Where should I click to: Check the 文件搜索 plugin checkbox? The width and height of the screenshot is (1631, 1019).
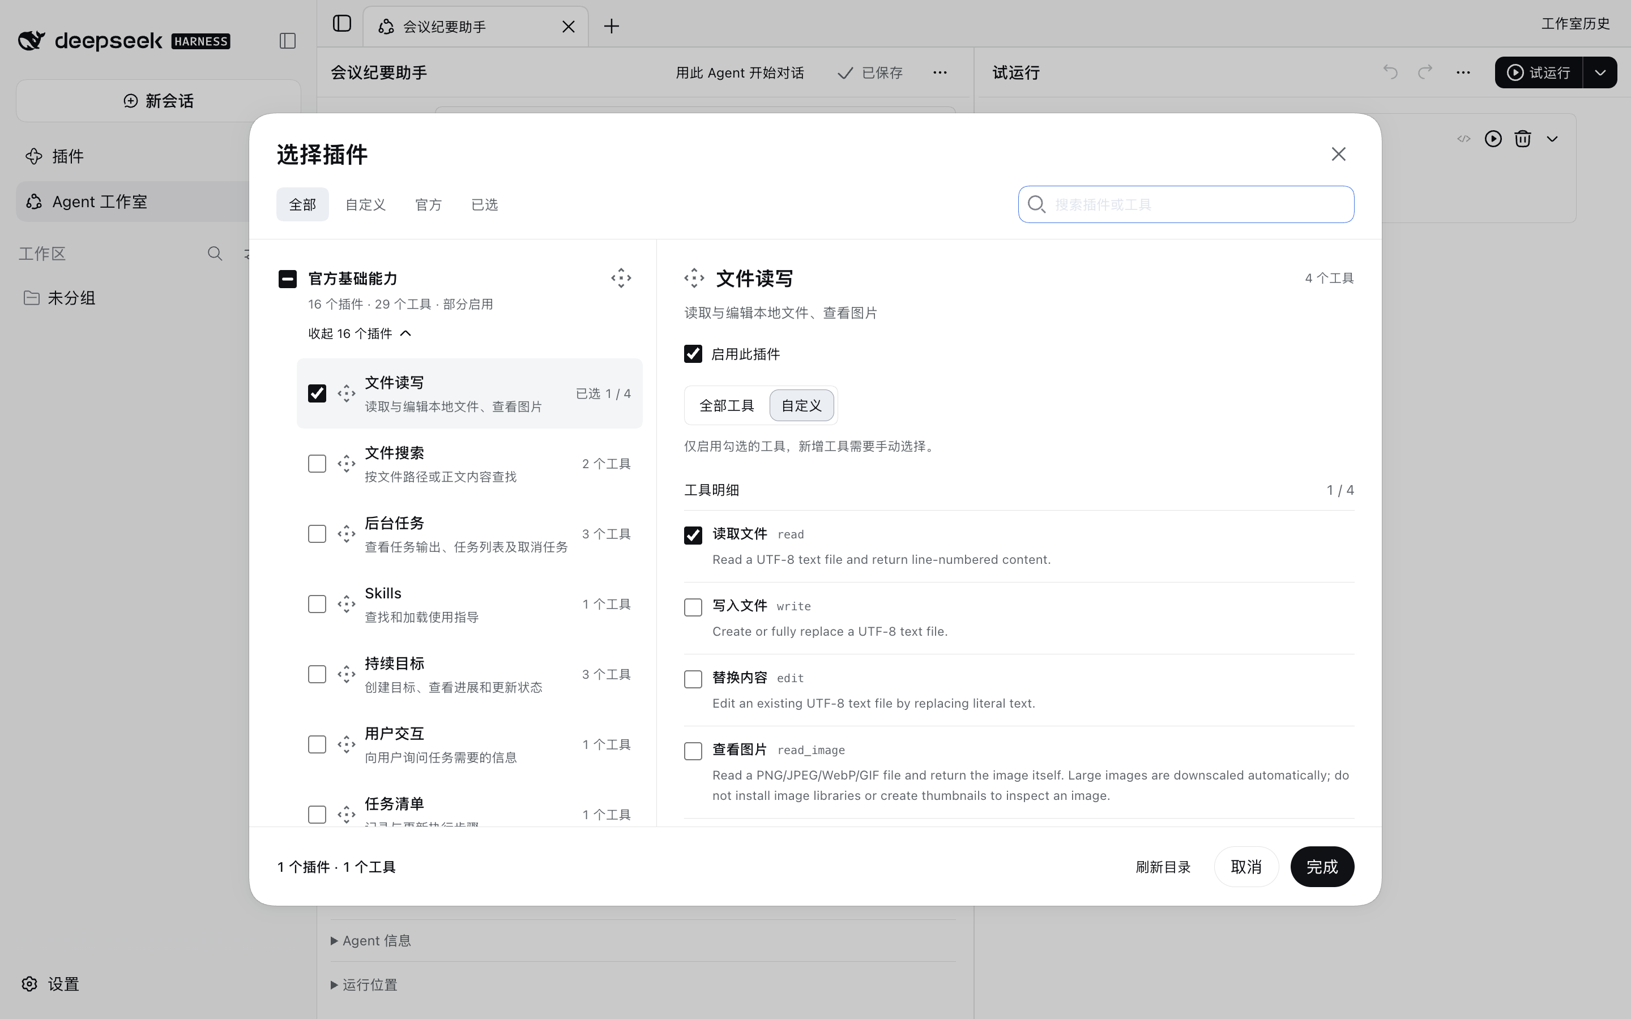[317, 464]
